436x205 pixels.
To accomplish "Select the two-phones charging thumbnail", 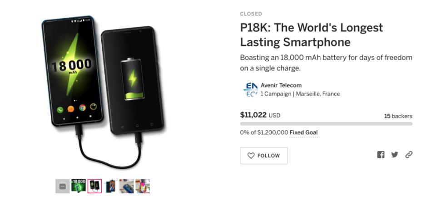I will (x=94, y=186).
